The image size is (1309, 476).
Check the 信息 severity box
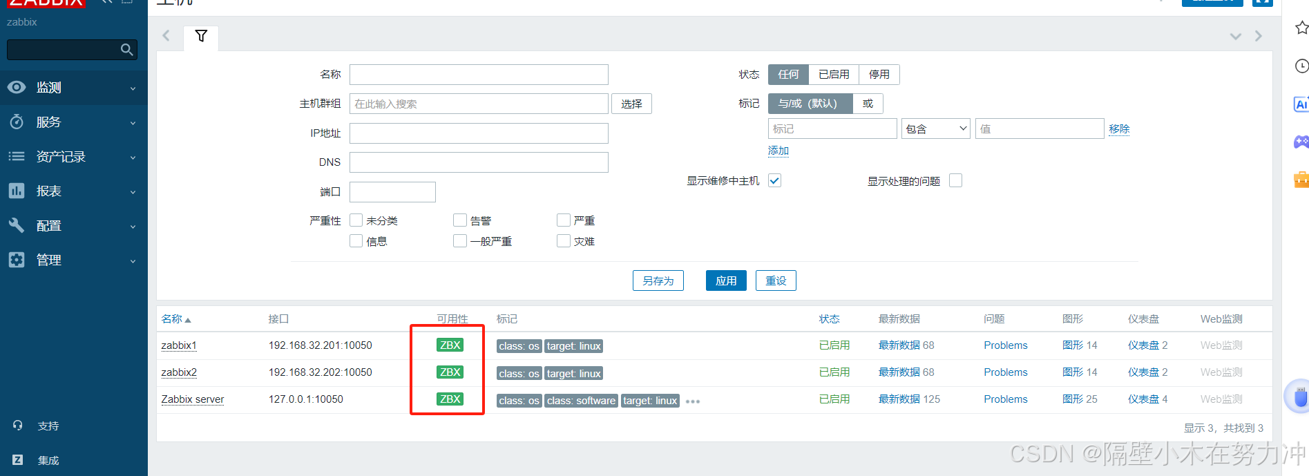point(356,241)
